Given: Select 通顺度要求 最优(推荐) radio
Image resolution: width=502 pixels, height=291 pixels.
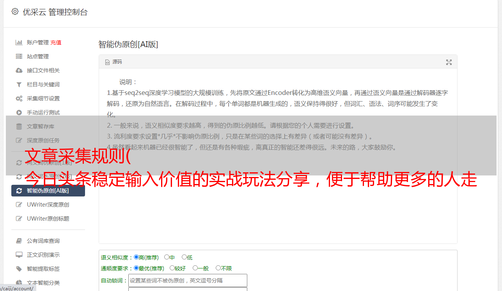Looking at the screenshot, I should pyautogui.click(x=136, y=268).
